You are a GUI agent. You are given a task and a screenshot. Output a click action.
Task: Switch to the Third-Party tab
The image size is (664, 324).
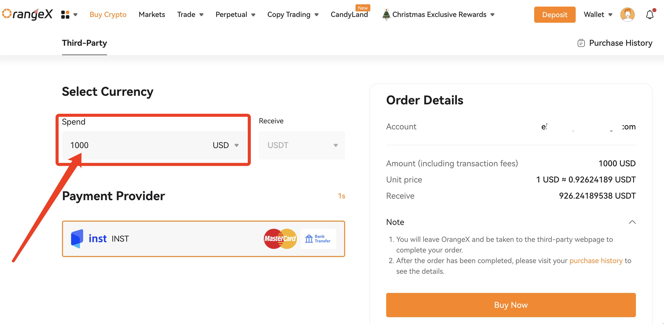pos(84,43)
